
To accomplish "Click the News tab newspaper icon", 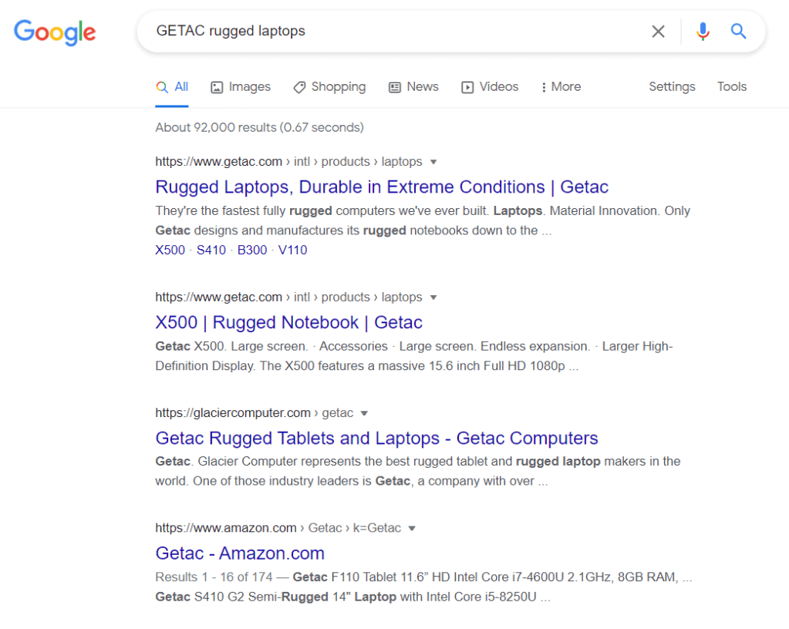I will (395, 87).
